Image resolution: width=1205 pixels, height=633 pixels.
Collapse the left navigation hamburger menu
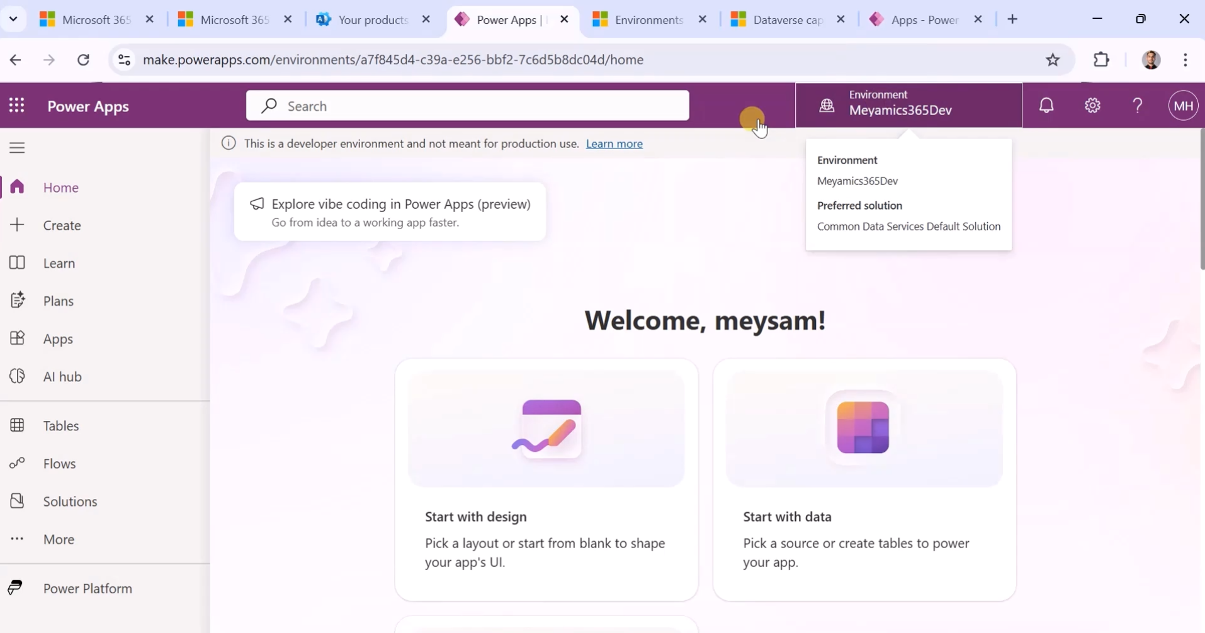click(17, 148)
